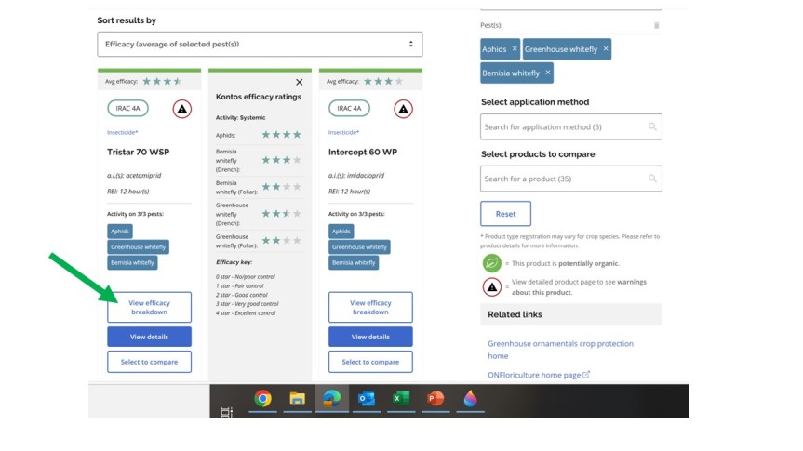Click the Related links heading
803x451 pixels.
click(515, 314)
